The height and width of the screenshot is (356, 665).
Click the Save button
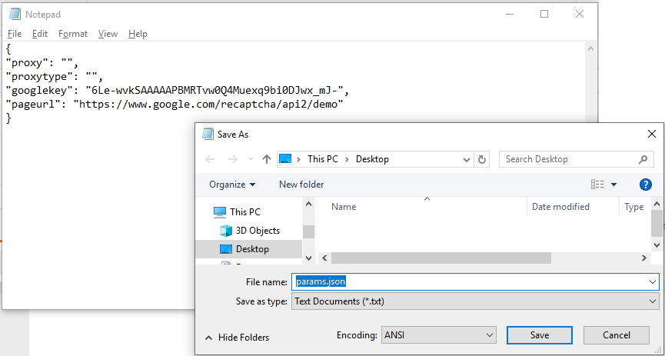539,335
